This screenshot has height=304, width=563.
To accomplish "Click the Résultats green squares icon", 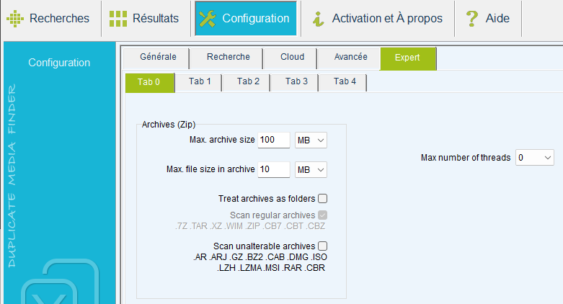I will click(118, 18).
